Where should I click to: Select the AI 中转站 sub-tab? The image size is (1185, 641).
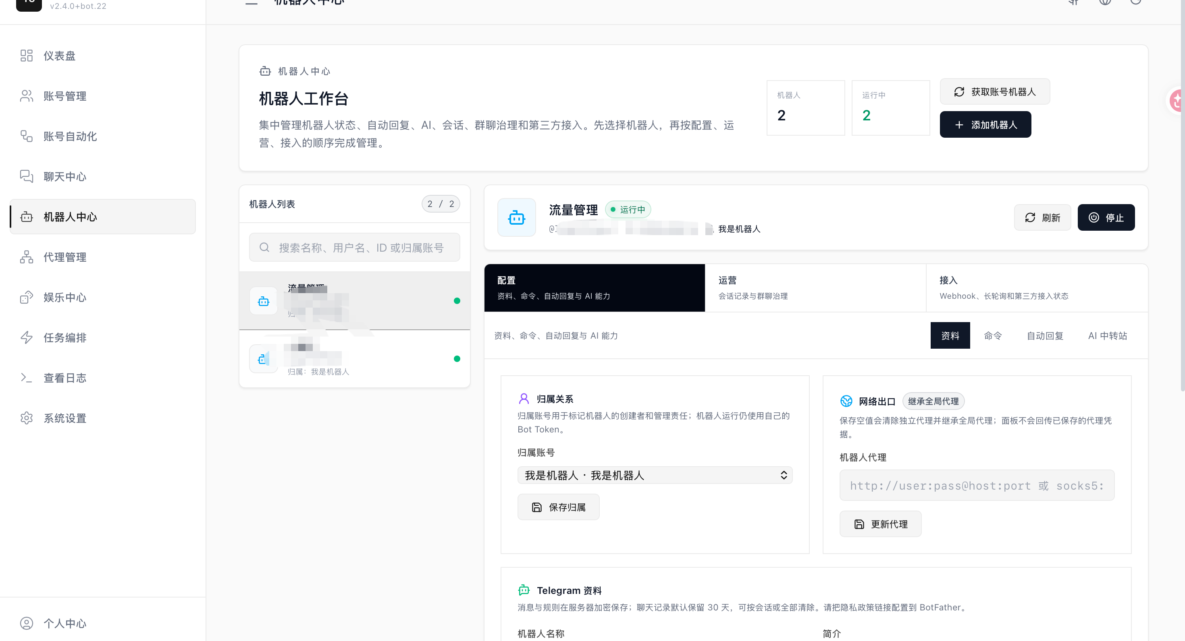[1107, 336]
